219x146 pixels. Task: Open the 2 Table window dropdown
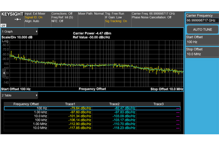pos(19,96)
